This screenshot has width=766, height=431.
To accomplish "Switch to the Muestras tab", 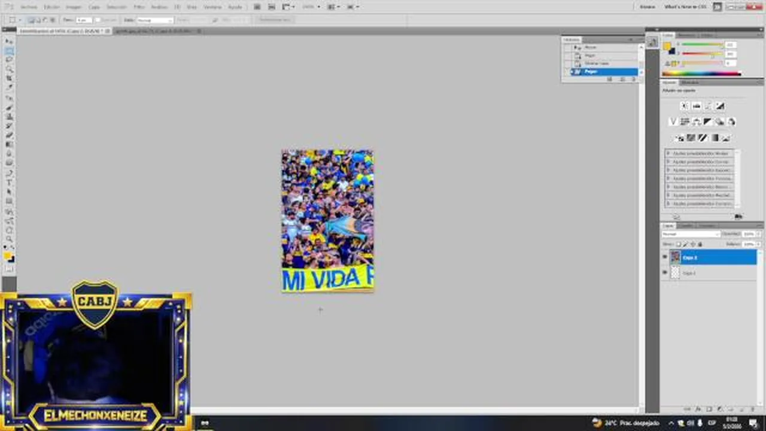I will 686,35.
